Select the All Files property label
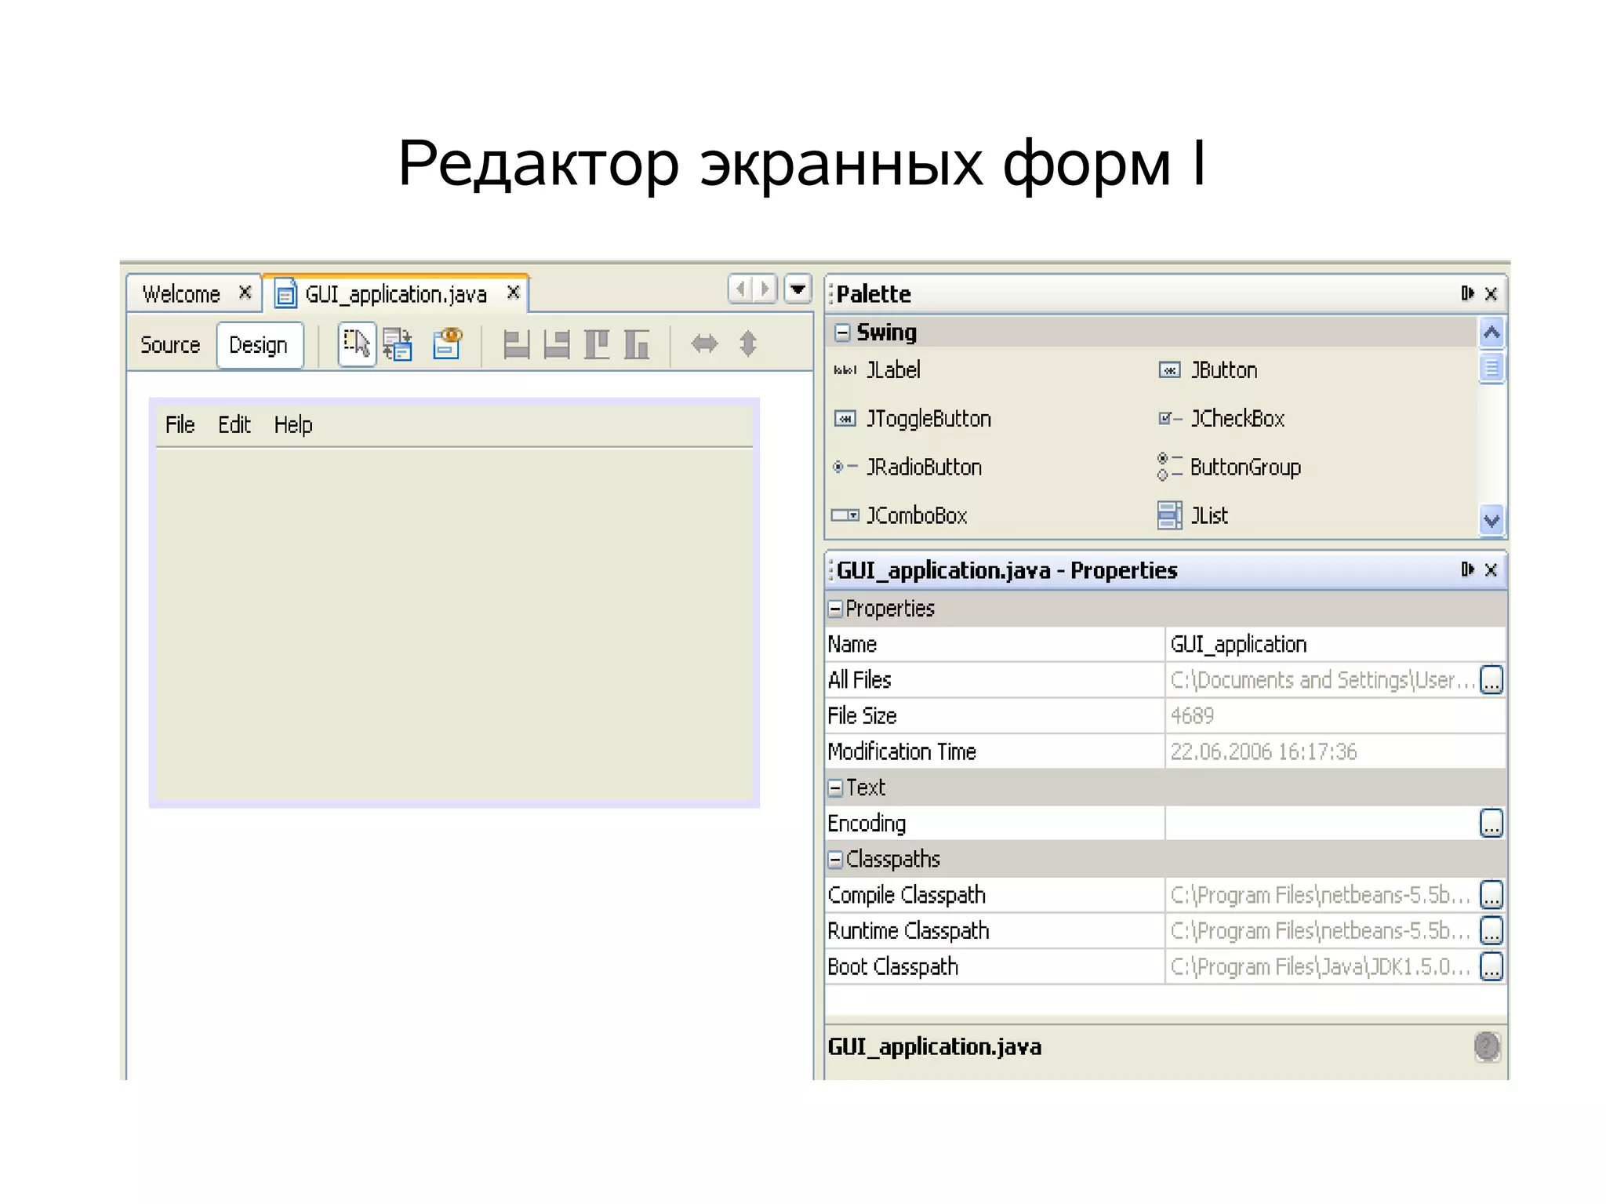Image resolution: width=1606 pixels, height=1204 pixels. click(859, 679)
